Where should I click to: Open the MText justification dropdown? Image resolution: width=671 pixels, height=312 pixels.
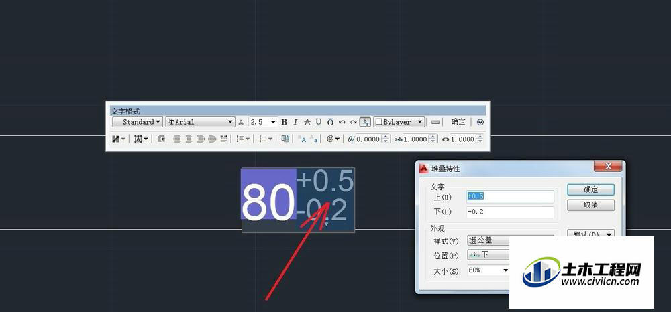141,139
